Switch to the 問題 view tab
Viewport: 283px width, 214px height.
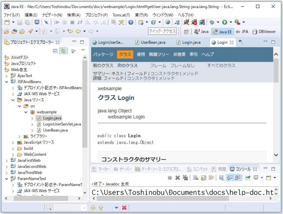pyautogui.click(x=219, y=169)
